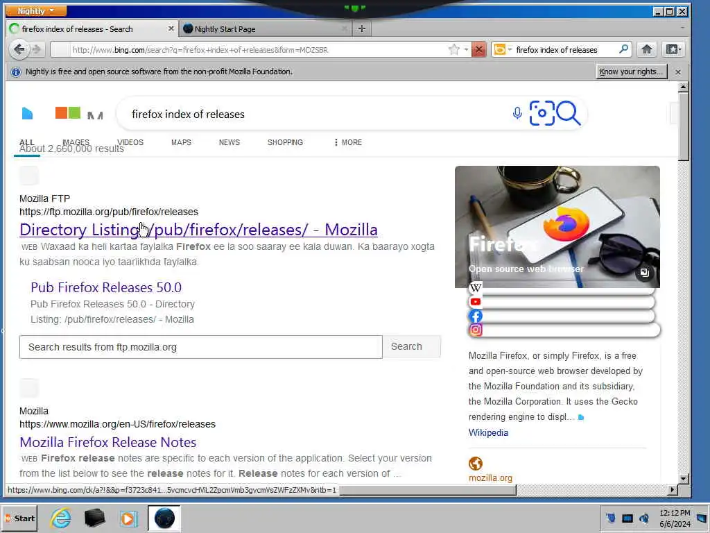Stop loading with the red X button
Image resolution: width=710 pixels, height=533 pixels.
coord(479,49)
